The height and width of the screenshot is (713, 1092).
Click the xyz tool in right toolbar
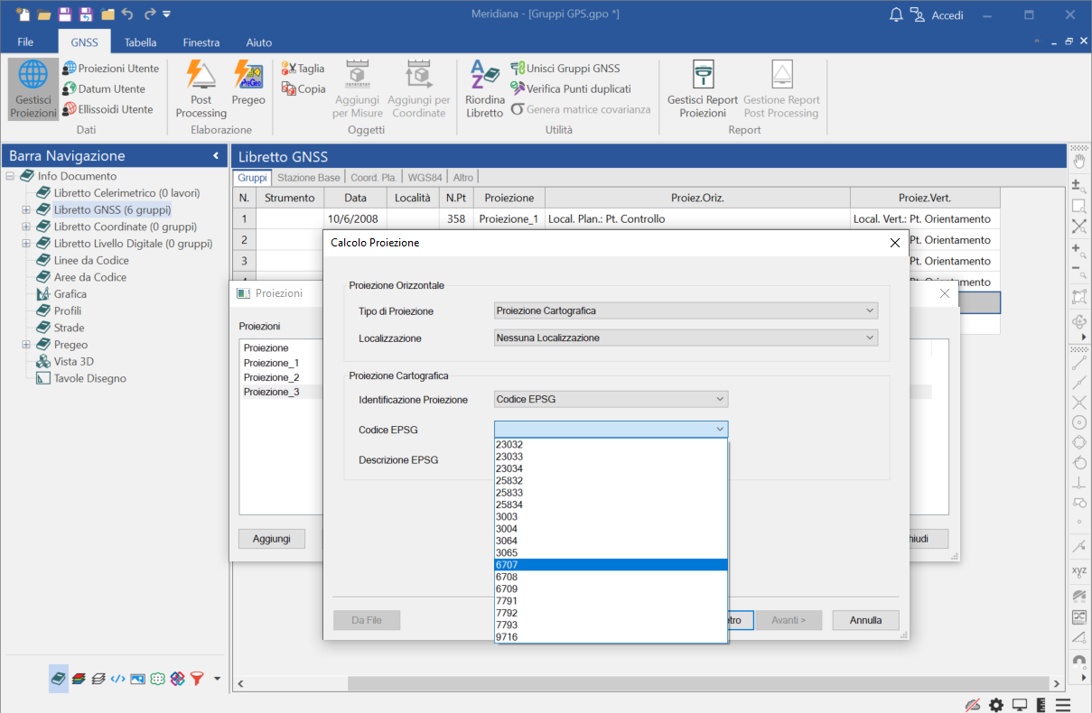point(1079,570)
